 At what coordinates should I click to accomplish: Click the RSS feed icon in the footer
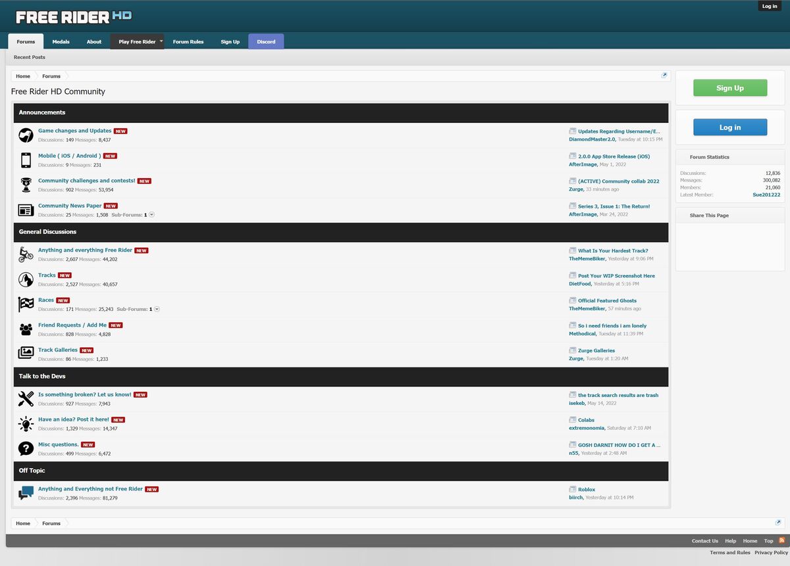pyautogui.click(x=782, y=540)
